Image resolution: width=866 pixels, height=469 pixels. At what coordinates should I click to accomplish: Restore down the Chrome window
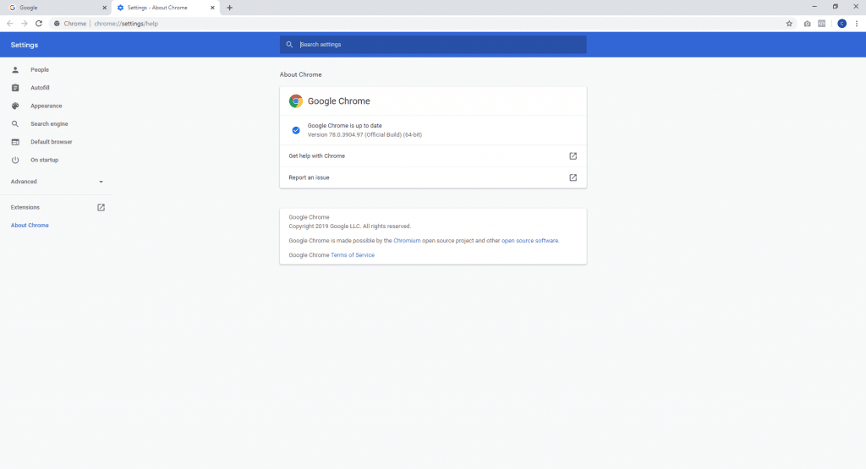pyautogui.click(x=835, y=7)
